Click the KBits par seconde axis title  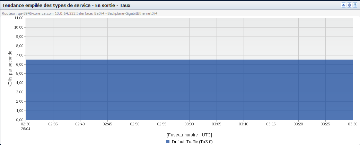point(10,69)
